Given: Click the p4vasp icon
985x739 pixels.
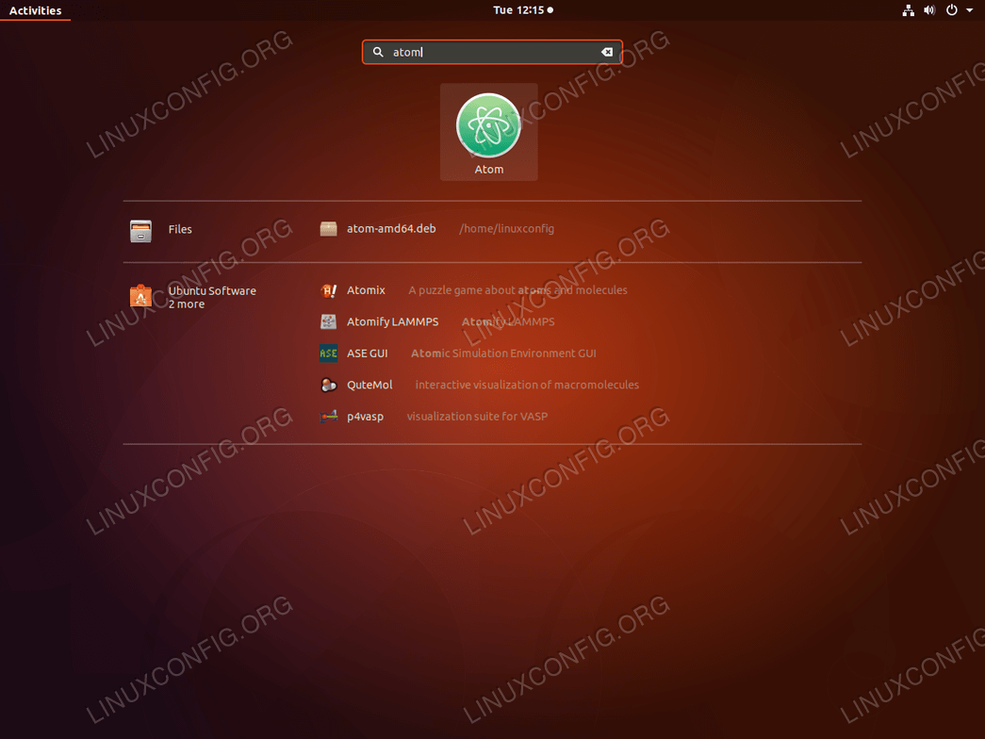Looking at the screenshot, I should point(329,416).
